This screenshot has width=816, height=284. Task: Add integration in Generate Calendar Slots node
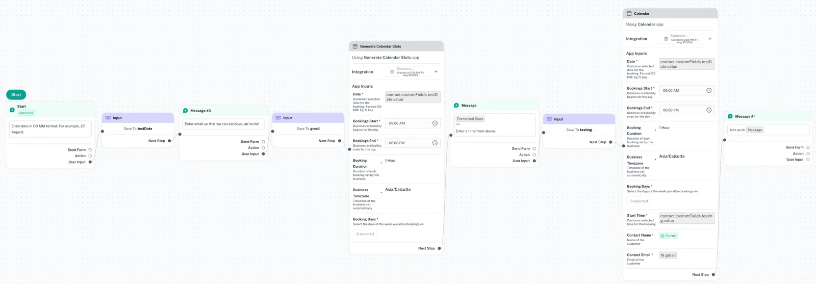click(x=436, y=72)
